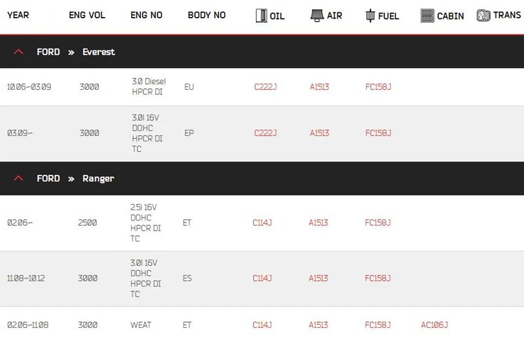Screen dimensions: 524x341
Task: Open FC158J fuel filter for Everest EU
Action: pyautogui.click(x=378, y=87)
